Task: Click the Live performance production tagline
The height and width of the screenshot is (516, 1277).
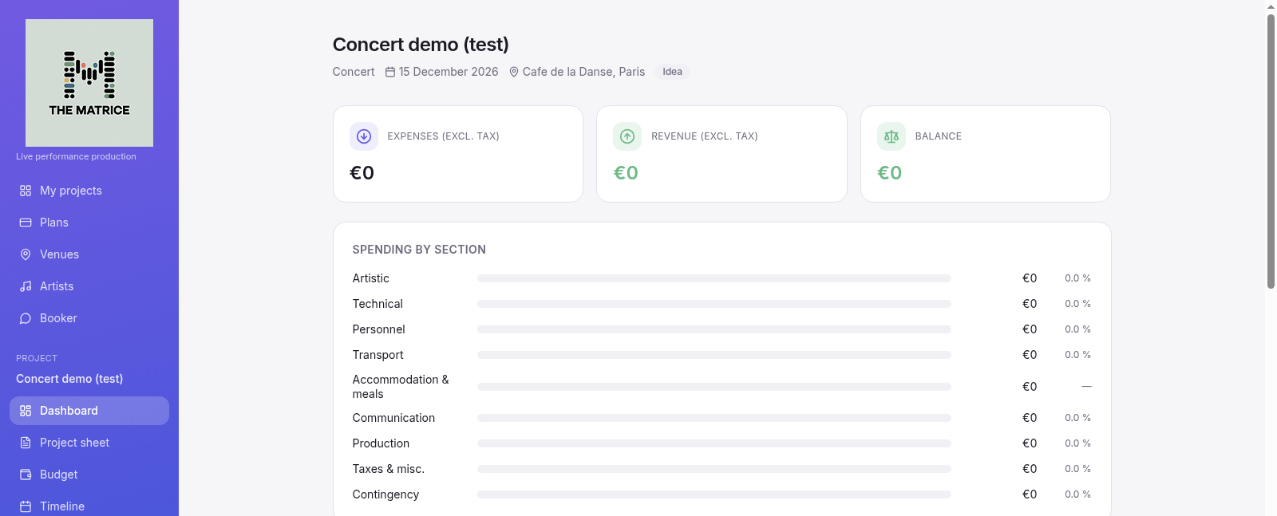Action: click(76, 156)
